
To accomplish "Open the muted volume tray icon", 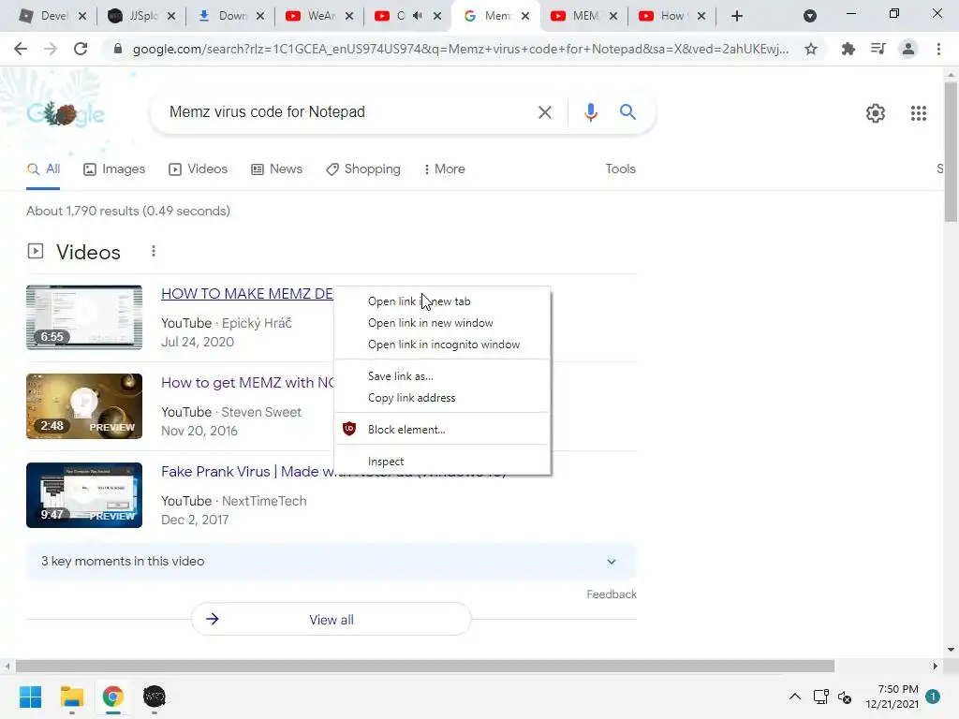I will [x=845, y=697].
